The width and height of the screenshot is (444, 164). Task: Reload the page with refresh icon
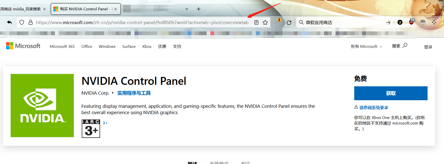tap(289, 23)
